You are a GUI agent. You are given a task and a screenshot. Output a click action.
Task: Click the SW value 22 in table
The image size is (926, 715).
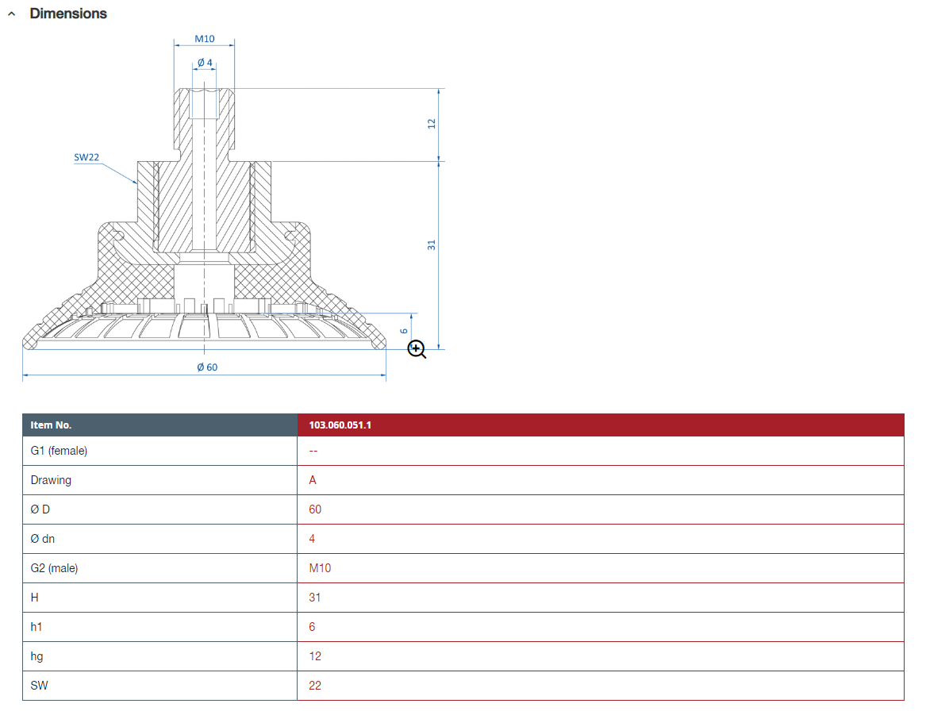click(315, 686)
